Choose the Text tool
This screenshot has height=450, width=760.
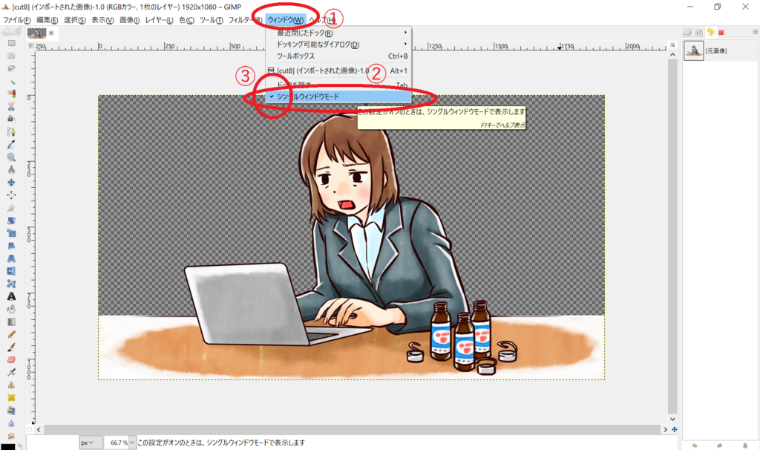pos(11,296)
